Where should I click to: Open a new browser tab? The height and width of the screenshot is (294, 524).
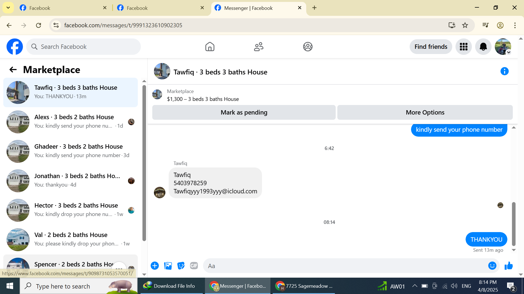(314, 8)
